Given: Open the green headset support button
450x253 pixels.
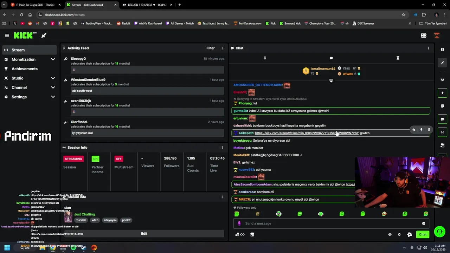Looking at the screenshot, I should point(439,232).
